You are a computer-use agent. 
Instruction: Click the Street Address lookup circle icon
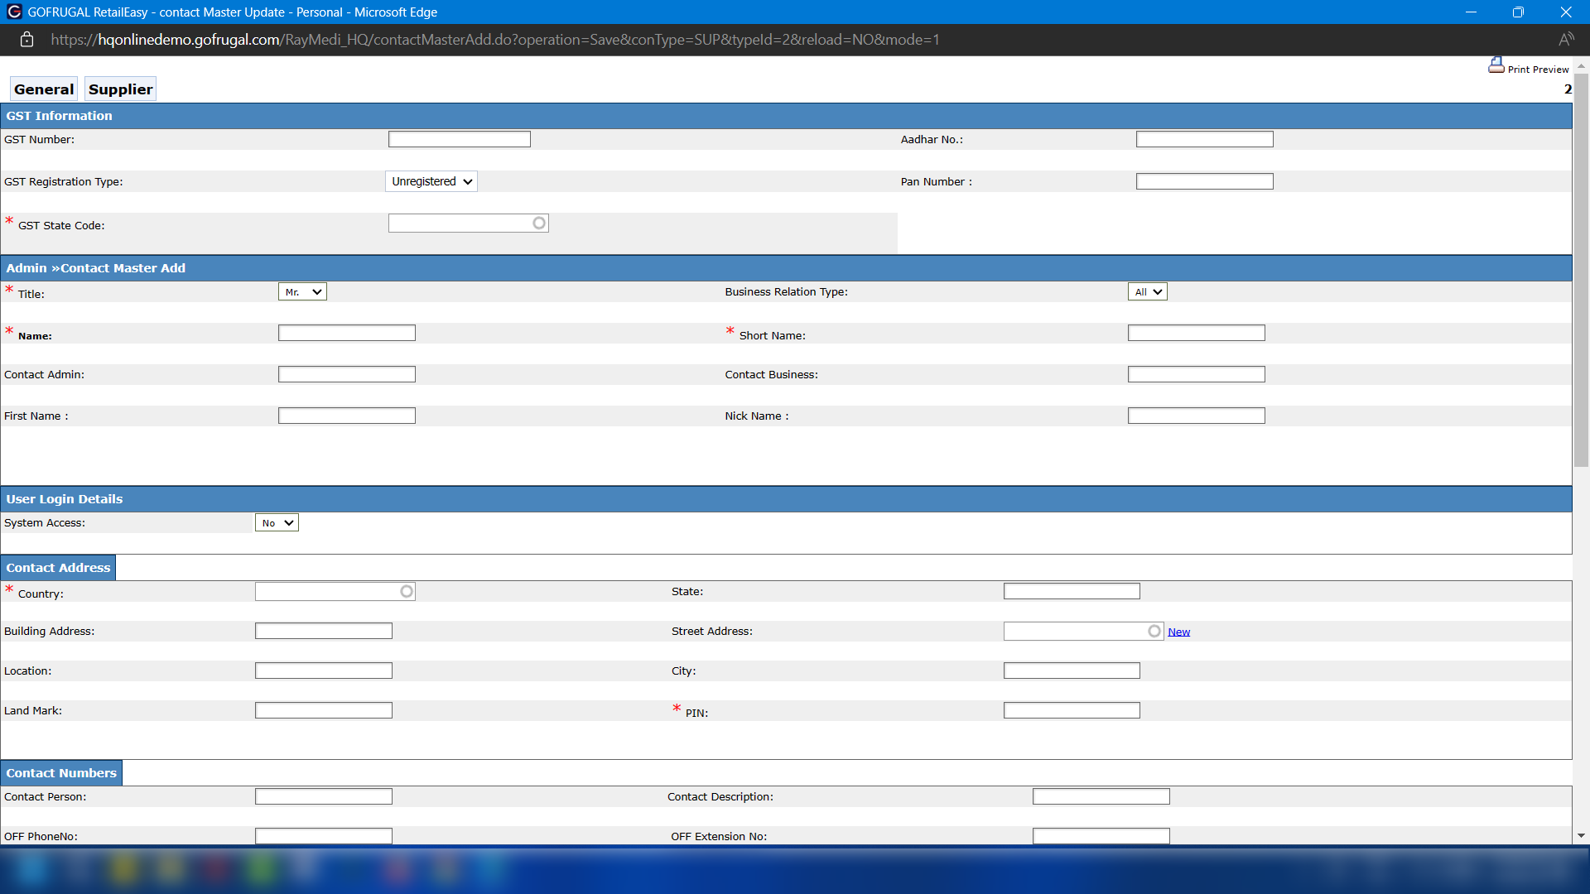(x=1154, y=632)
